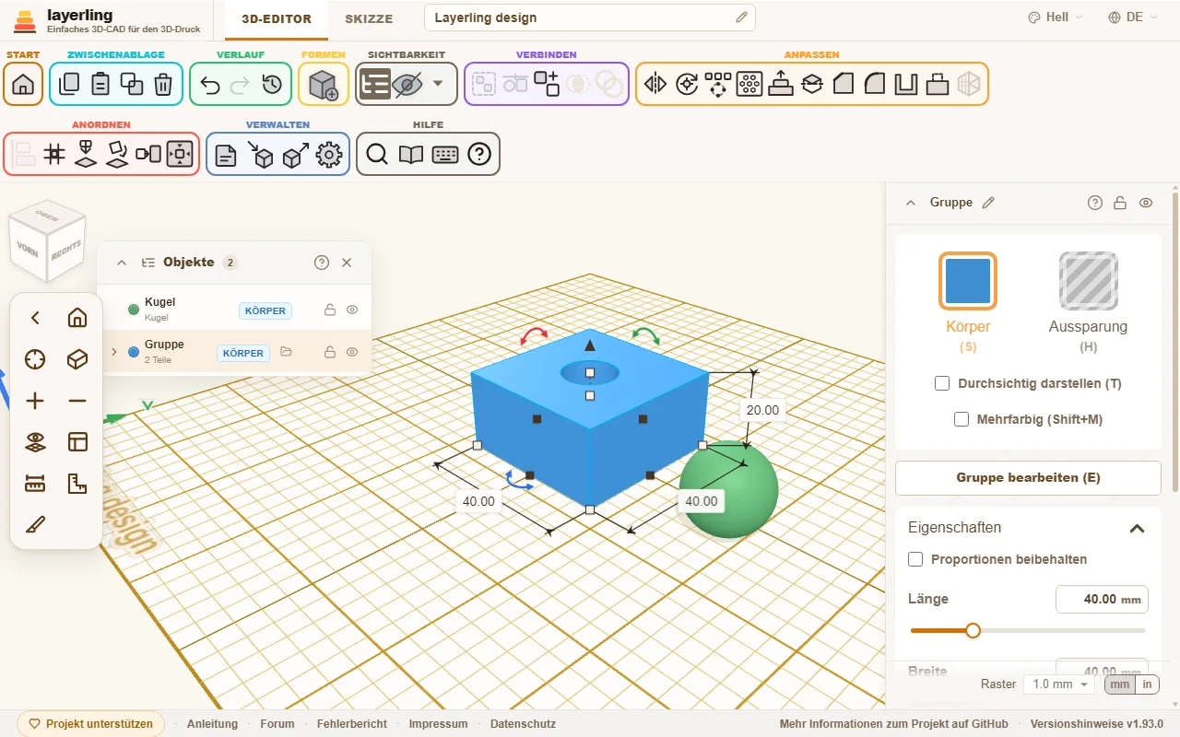Open the Forum link in footer
Screen dimensions: 1180x737
[x=277, y=724]
